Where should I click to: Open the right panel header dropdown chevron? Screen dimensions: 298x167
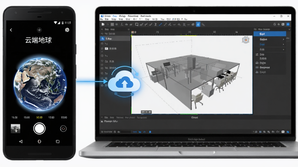(289, 29)
